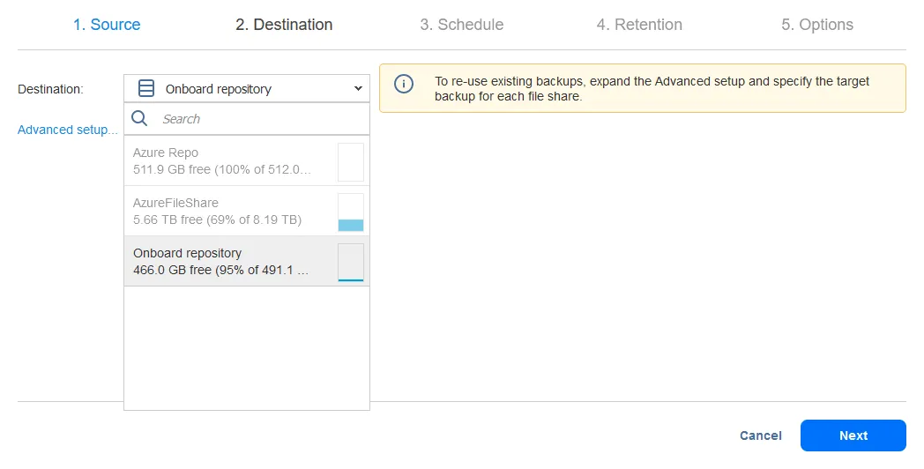Open the 4. Retention step
Screen dimensions: 924x469
(x=639, y=25)
